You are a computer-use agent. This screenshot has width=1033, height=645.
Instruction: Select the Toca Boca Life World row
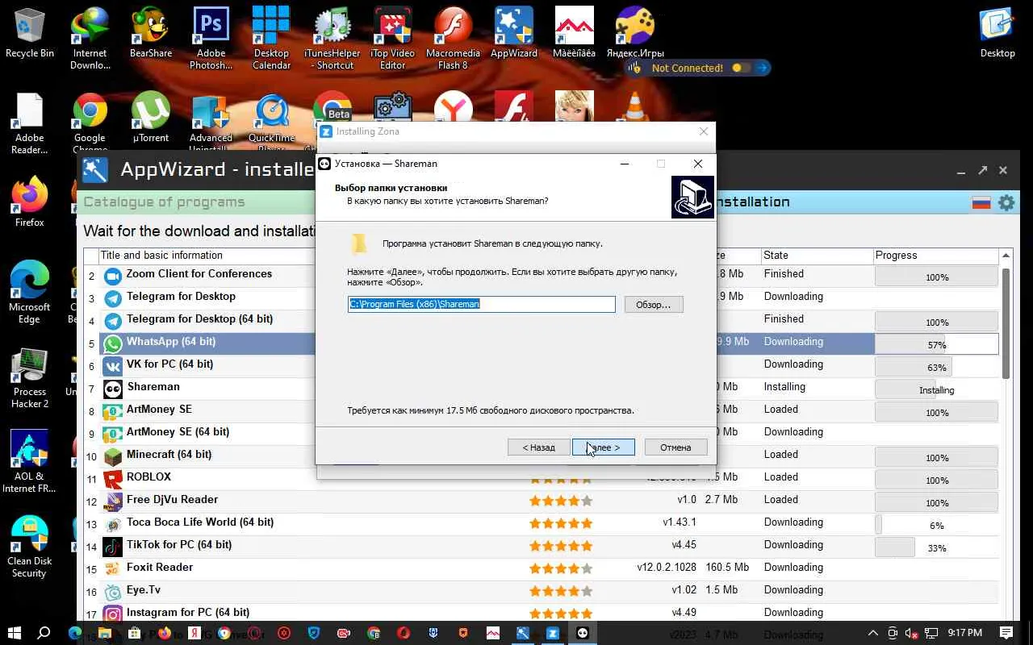click(x=541, y=524)
